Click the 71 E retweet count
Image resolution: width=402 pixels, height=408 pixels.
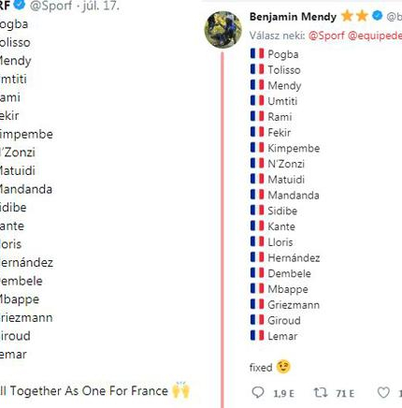click(345, 393)
